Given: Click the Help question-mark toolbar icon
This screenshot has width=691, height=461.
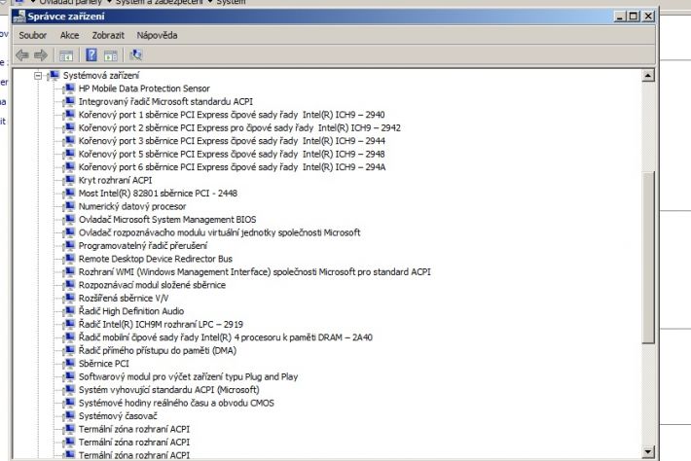Looking at the screenshot, I should [x=91, y=55].
